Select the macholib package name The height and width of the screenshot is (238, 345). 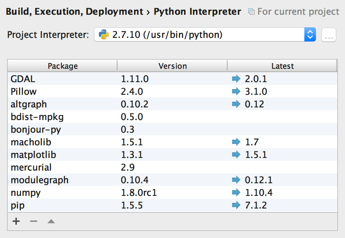tap(31, 142)
